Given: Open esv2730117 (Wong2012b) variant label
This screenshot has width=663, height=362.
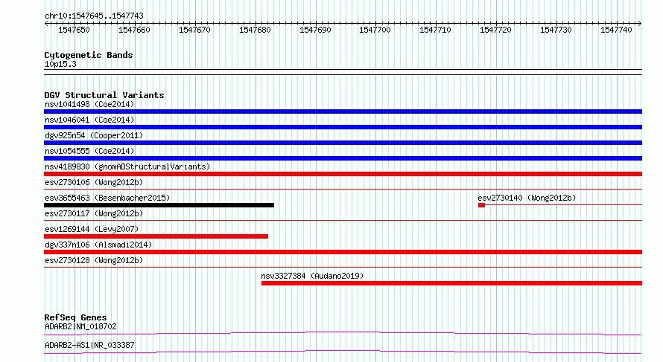Looking at the screenshot, I should coord(94,213).
